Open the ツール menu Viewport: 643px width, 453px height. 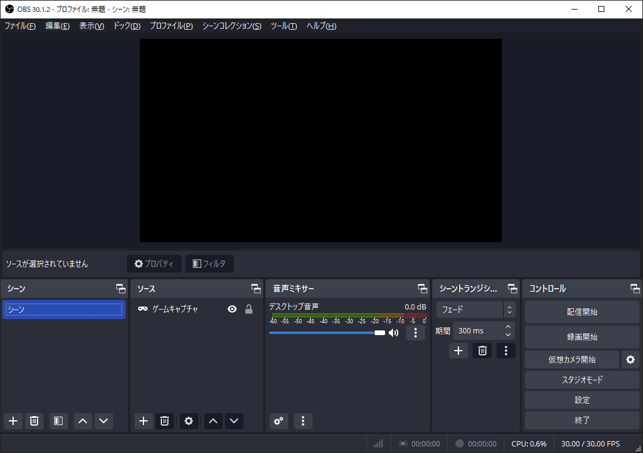283,26
